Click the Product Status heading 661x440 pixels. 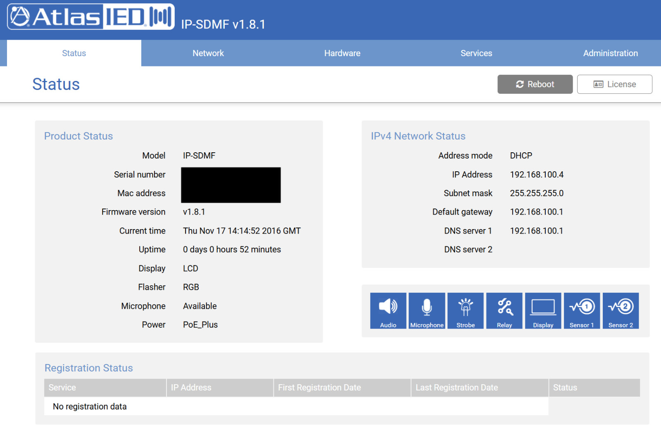coord(78,136)
